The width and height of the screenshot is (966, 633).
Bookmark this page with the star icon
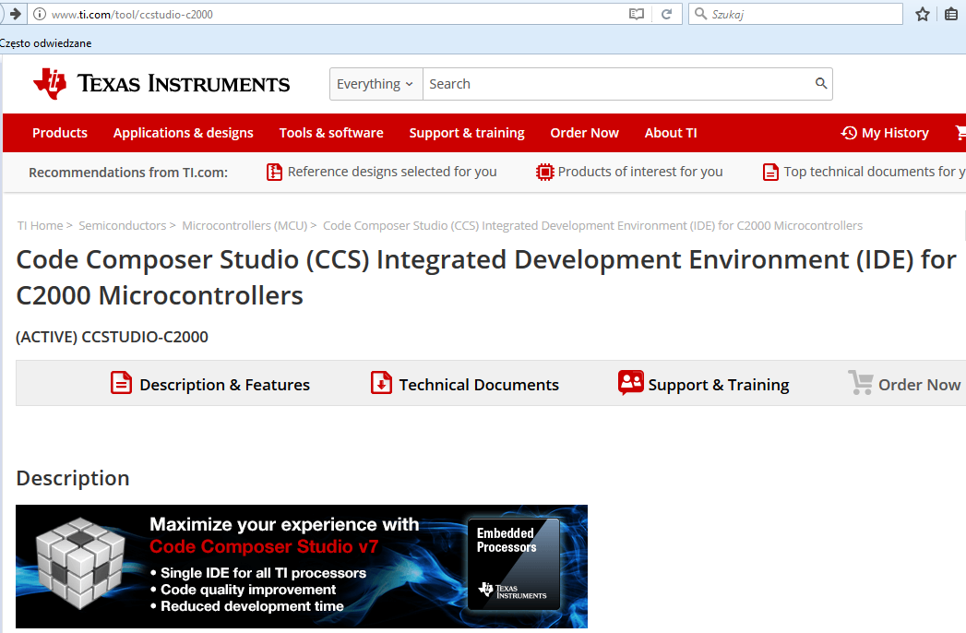[923, 14]
